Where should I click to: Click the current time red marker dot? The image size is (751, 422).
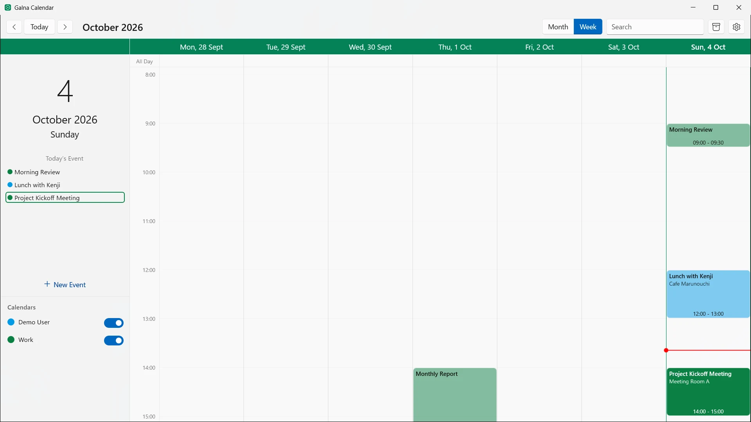tap(666, 350)
